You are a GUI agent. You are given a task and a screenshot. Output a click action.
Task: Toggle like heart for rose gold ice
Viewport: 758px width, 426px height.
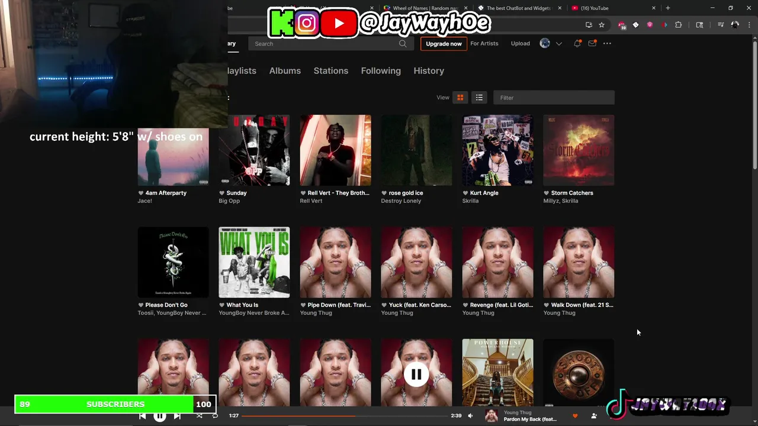coord(384,193)
